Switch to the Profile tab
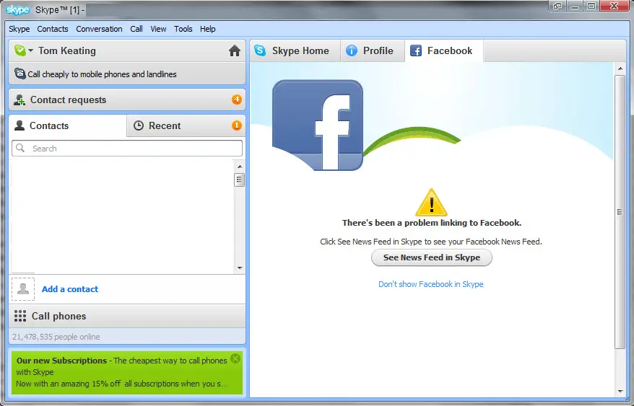 372,51
